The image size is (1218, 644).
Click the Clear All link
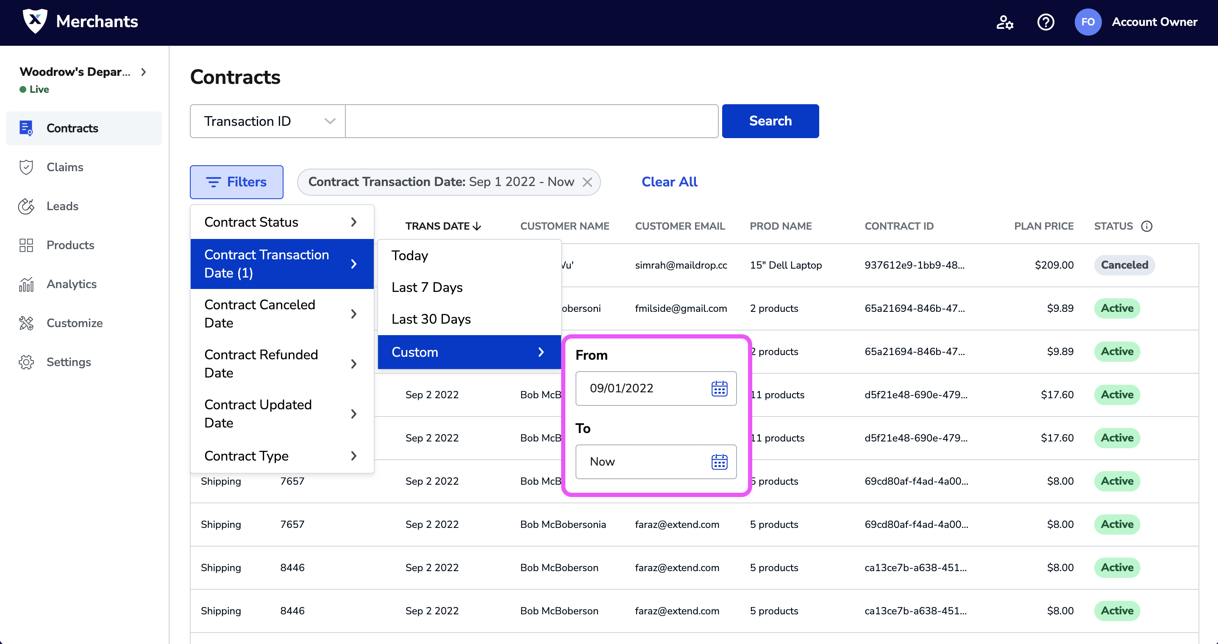[x=669, y=182]
